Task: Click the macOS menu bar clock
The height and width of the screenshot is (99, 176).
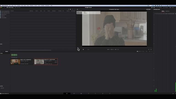Action: (172, 5)
